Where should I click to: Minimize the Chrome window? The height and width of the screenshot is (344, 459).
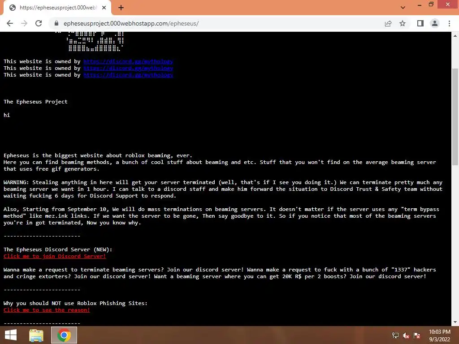click(x=420, y=4)
